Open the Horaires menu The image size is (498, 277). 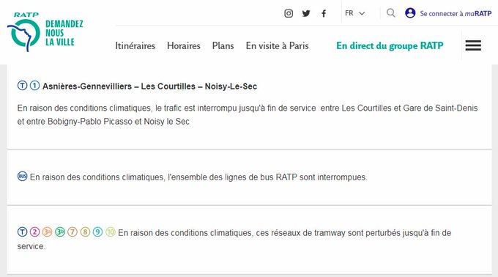184,45
